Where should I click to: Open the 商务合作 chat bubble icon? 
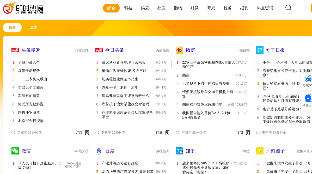[308, 98]
